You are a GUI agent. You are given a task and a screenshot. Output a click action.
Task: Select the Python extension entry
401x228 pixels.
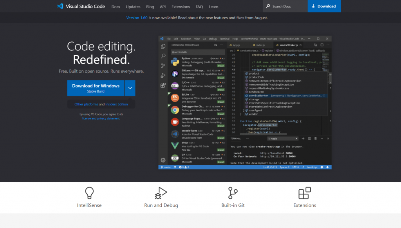tap(198, 62)
